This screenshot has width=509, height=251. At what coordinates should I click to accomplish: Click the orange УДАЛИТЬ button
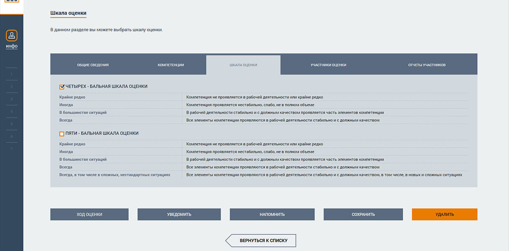[445, 214]
